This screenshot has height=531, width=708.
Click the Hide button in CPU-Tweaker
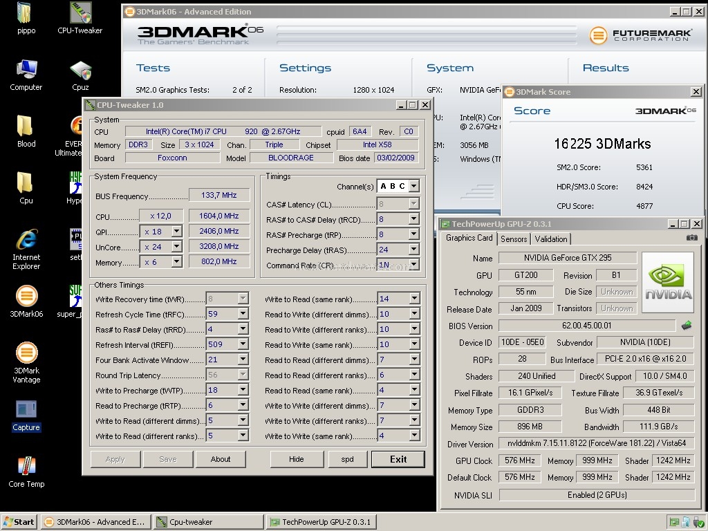pos(296,459)
